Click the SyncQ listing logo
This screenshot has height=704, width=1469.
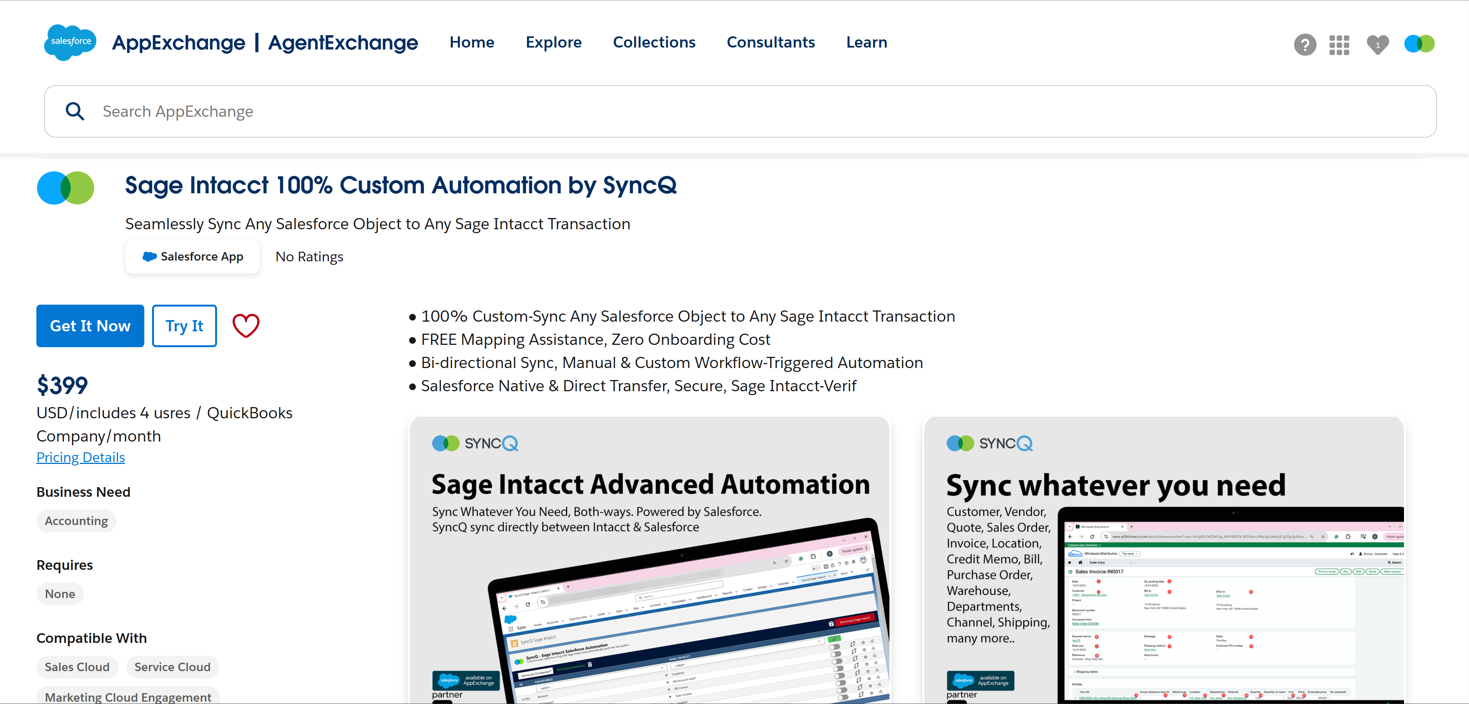66,188
